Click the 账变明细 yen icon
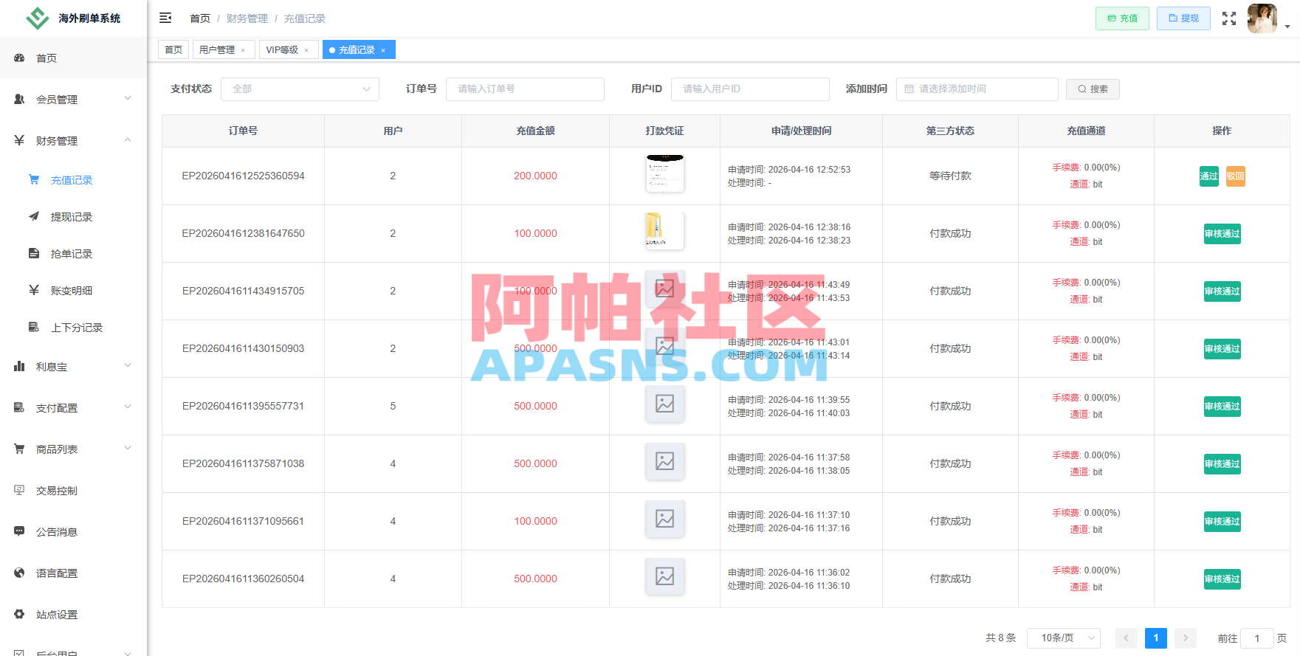1300x656 pixels. (34, 290)
